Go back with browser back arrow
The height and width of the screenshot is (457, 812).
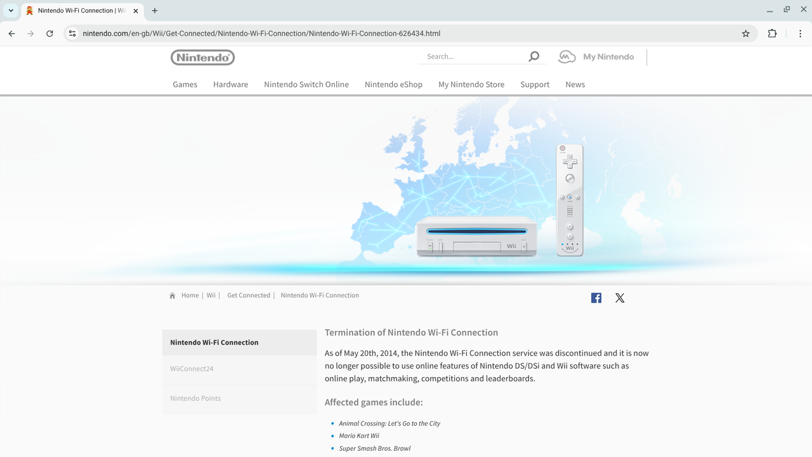pyautogui.click(x=11, y=34)
